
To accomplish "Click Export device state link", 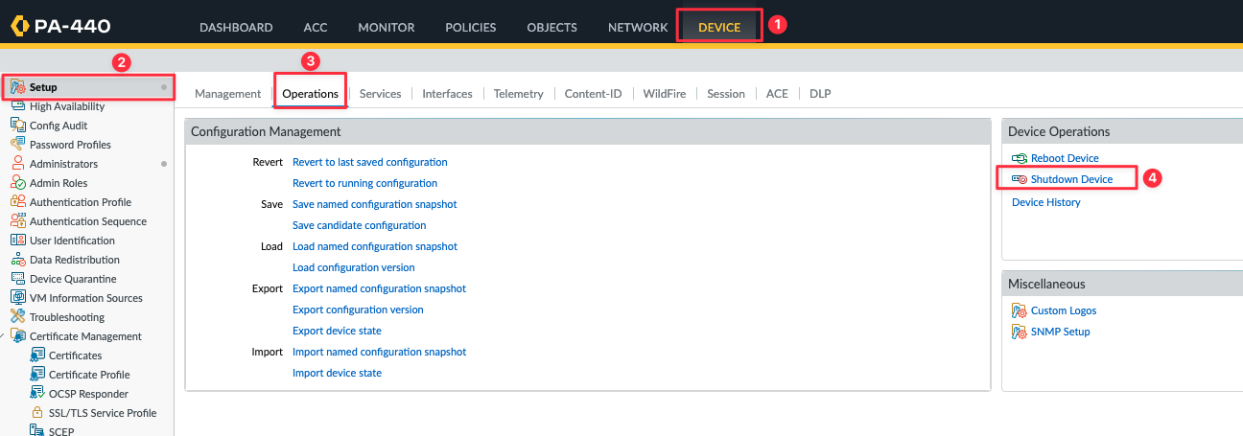I will (337, 331).
